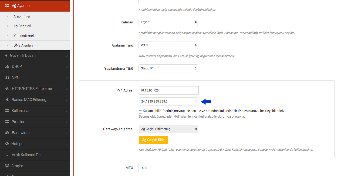
Task: Click the HTTP/HTTPS Filtreleme eye-slash icon
Action: 7,89
